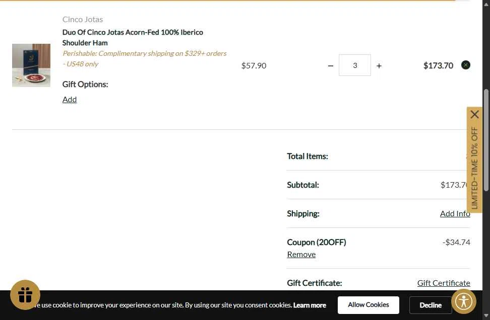The width and height of the screenshot is (490, 320).
Task: Click the scrollbar down arrow
Action: pyautogui.click(x=486, y=315)
